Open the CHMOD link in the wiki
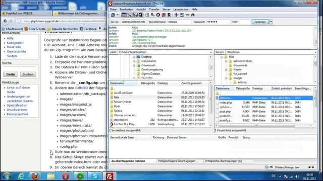 coord(81,88)
